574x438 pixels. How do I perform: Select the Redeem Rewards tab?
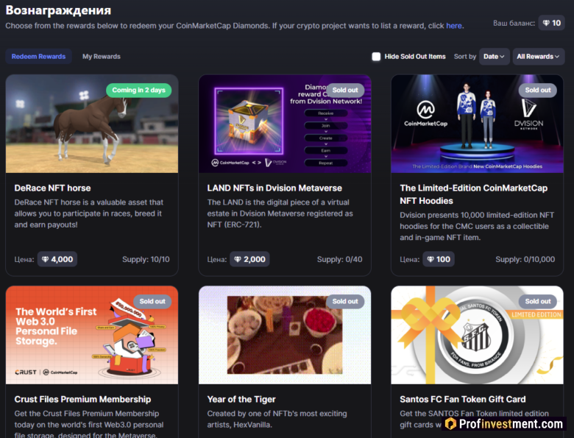coord(38,57)
